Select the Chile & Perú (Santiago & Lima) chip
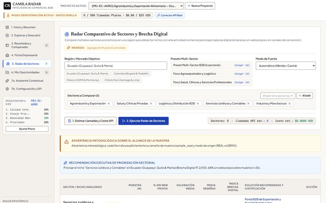This screenshot has height=203, width=326. click(x=122, y=80)
